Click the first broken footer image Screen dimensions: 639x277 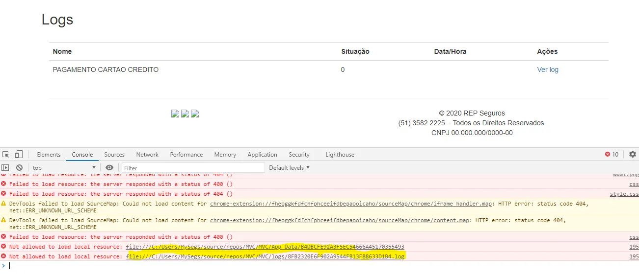[x=175, y=114]
